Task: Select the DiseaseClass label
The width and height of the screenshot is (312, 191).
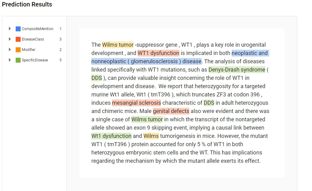Action: click(33, 39)
